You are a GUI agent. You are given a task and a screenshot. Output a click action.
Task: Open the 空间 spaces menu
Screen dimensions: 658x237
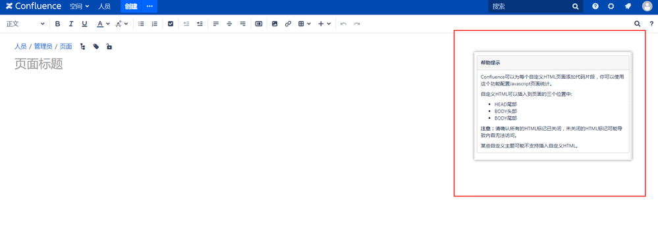coord(79,7)
